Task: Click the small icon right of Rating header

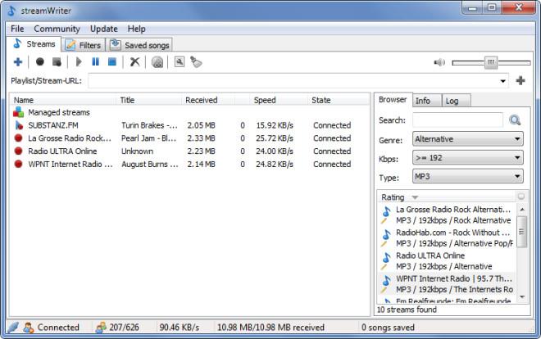Action: [x=521, y=197]
